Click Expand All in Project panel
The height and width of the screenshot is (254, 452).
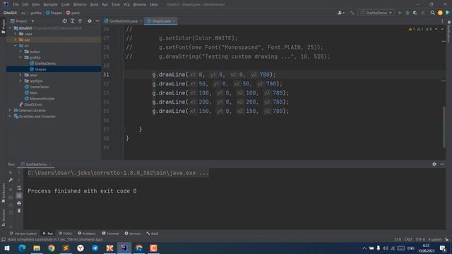[72, 21]
